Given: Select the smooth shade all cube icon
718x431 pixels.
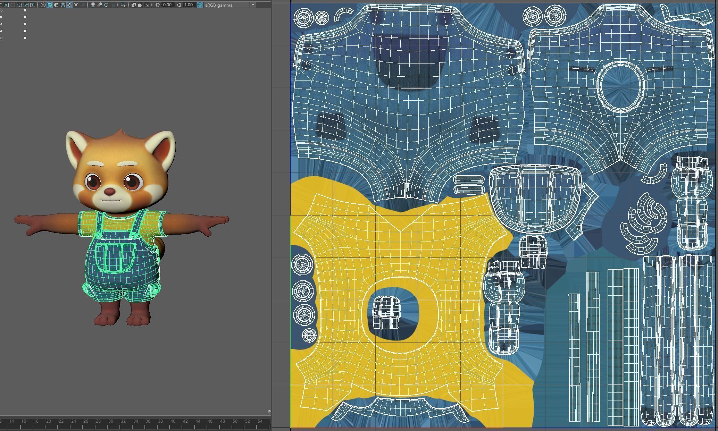Looking at the screenshot, I should [50, 5].
